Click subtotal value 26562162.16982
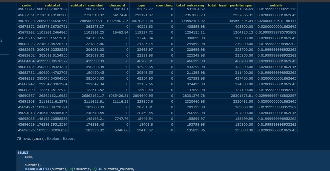This screenshot has height=171, width=330. 52,96
